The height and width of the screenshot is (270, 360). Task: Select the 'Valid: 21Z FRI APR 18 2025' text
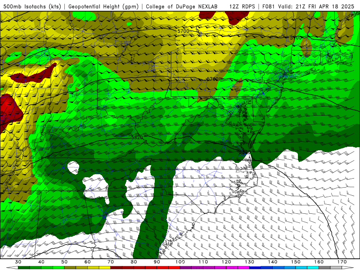pyautogui.click(x=316, y=6)
